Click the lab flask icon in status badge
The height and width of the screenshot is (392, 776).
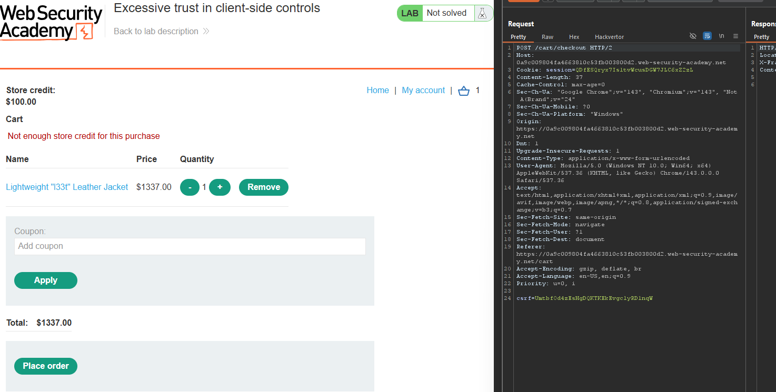482,13
